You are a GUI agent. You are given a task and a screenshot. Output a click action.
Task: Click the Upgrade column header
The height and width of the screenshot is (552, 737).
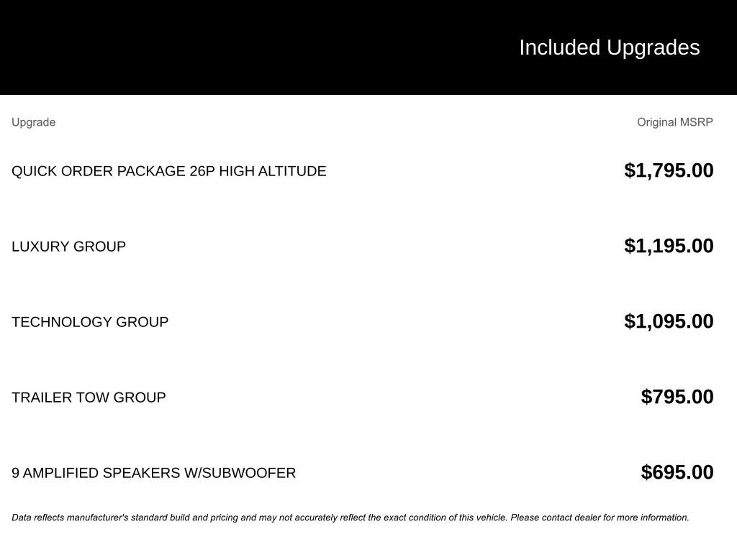point(33,122)
